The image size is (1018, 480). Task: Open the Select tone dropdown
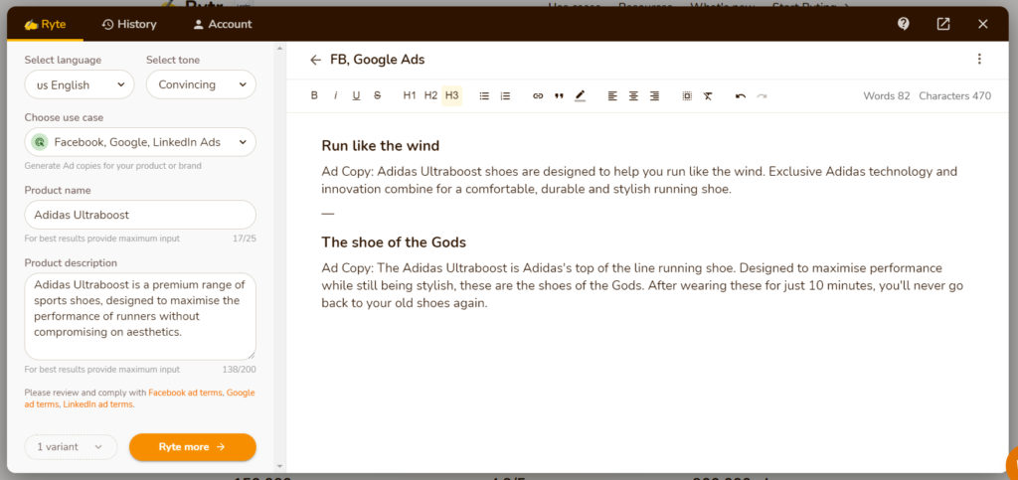point(201,84)
